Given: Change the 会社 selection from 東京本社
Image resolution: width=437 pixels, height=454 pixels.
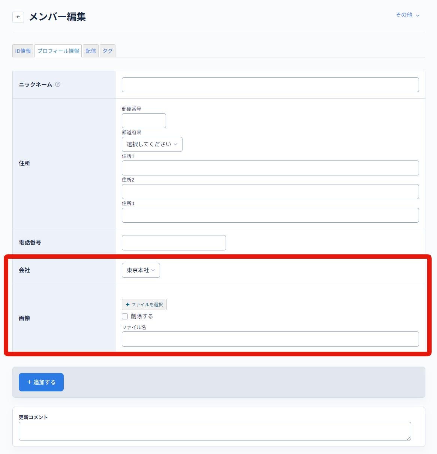Looking at the screenshot, I should 141,270.
